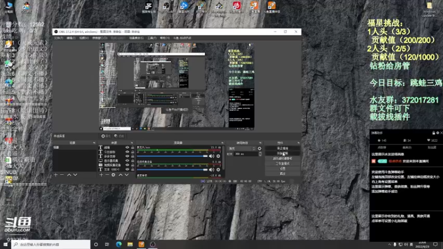Enable 工作室模式 studio mode button
The height and width of the screenshot is (249, 443).
[282, 164]
